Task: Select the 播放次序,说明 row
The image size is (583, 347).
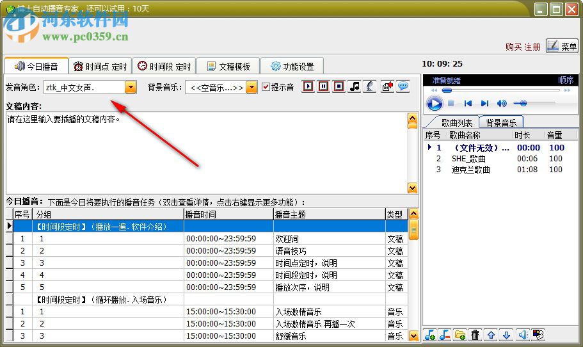Action: [x=211, y=287]
